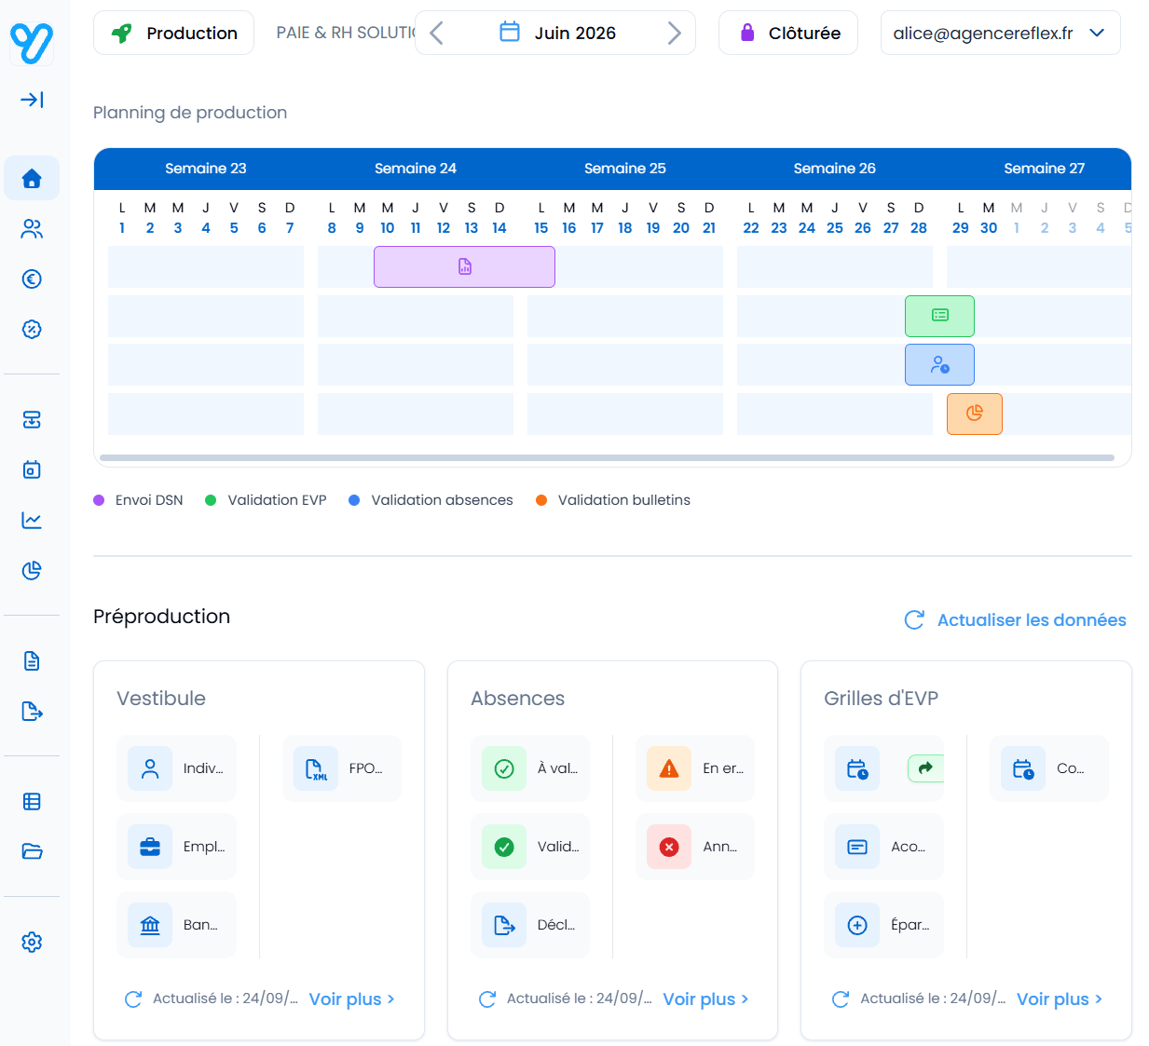Viewport: 1149px width, 1046px height.
Task: Select the green Validation EVP planning block
Action: tap(939, 316)
